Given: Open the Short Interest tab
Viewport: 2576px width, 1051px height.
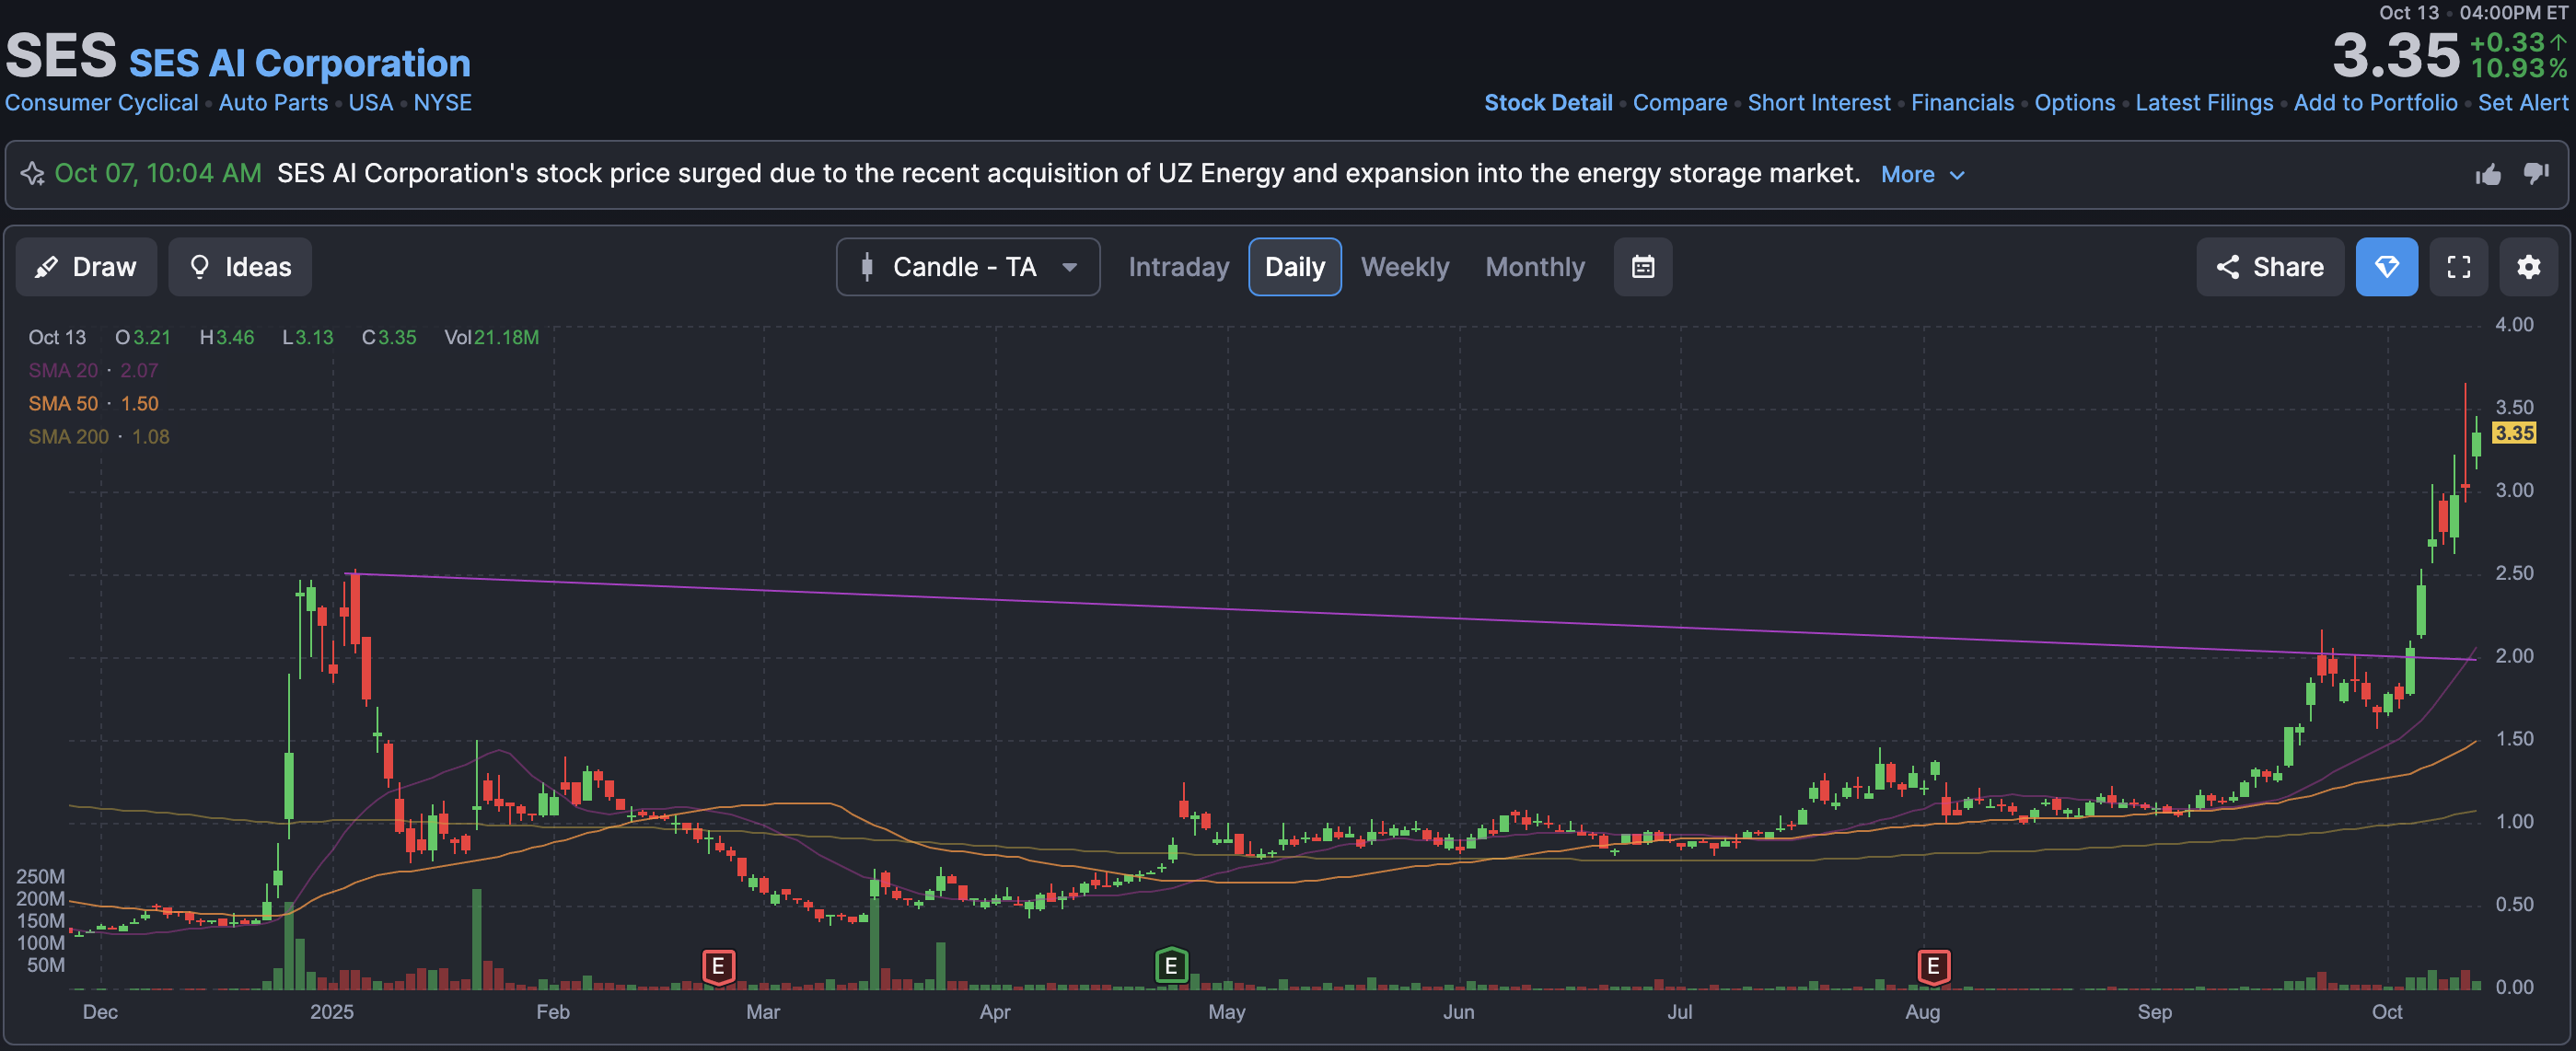Looking at the screenshot, I should tap(1818, 103).
